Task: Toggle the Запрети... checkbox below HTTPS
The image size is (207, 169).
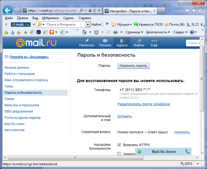Action: point(119,154)
